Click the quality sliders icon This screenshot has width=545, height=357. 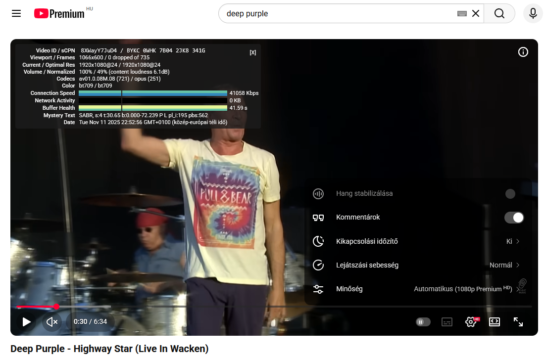pyautogui.click(x=318, y=289)
